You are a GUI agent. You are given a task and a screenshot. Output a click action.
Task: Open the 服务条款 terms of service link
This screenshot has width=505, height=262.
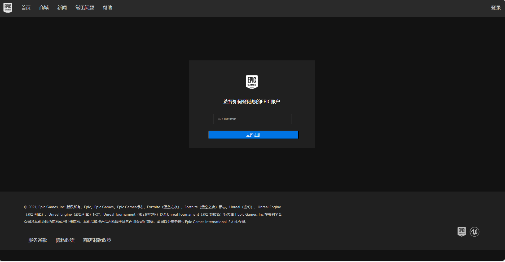point(38,240)
